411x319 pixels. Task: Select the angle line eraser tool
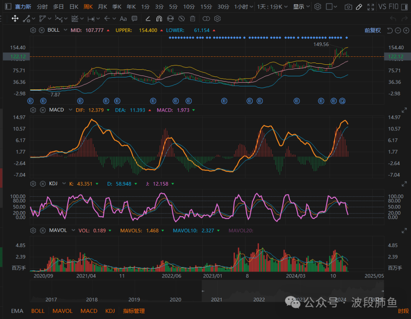(x=148, y=19)
